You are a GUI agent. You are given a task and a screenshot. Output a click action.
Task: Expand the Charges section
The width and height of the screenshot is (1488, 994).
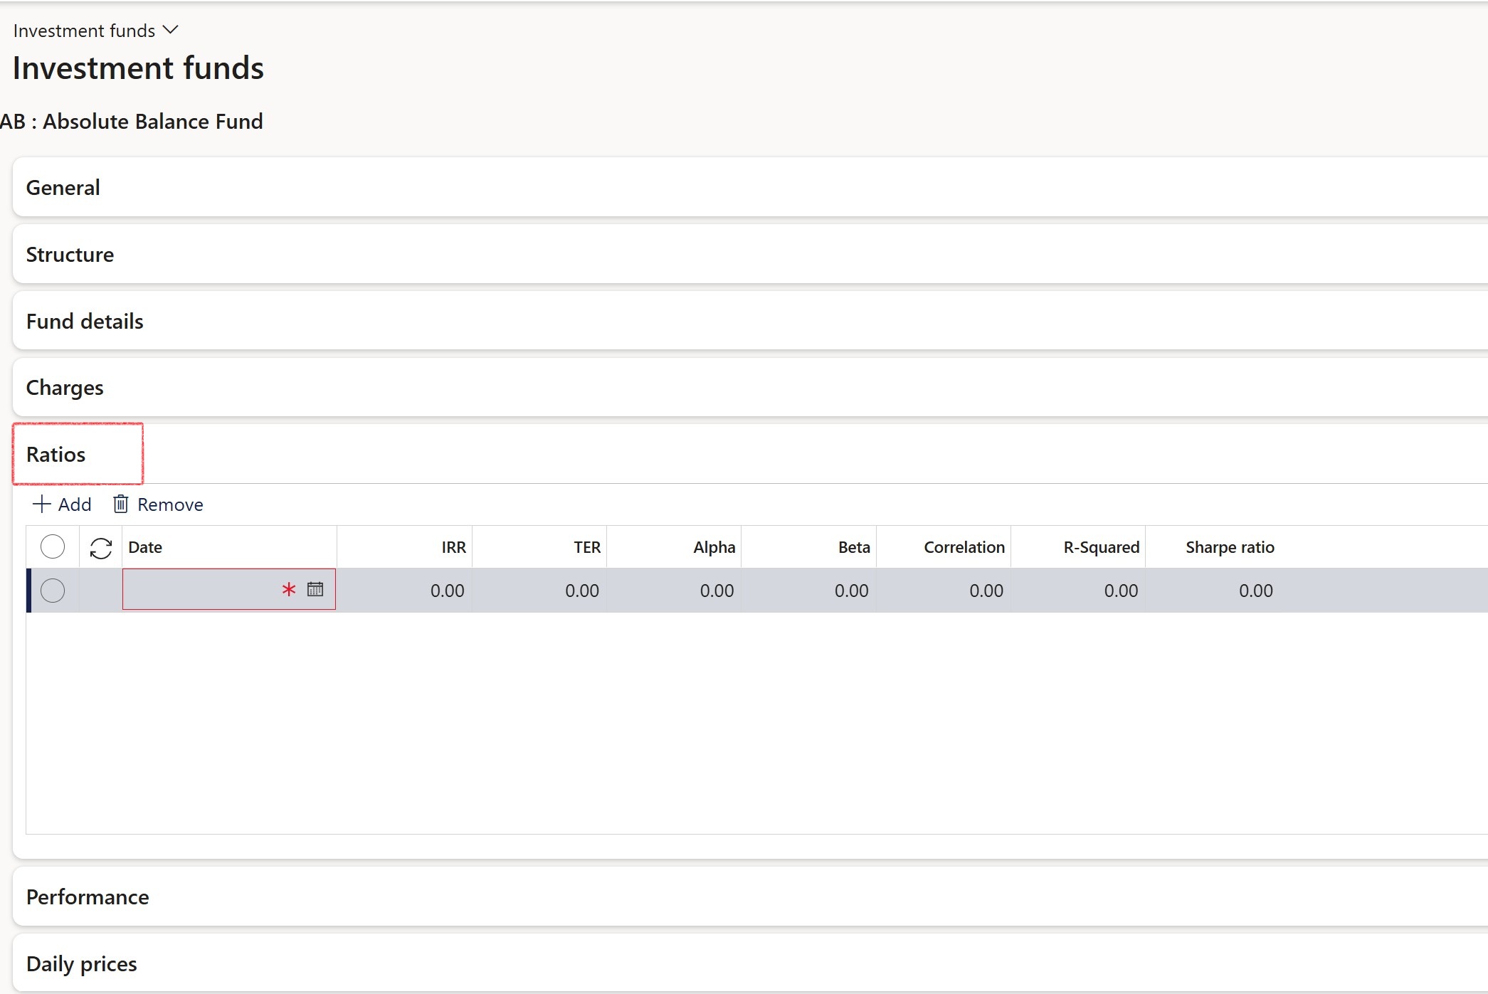(750, 387)
